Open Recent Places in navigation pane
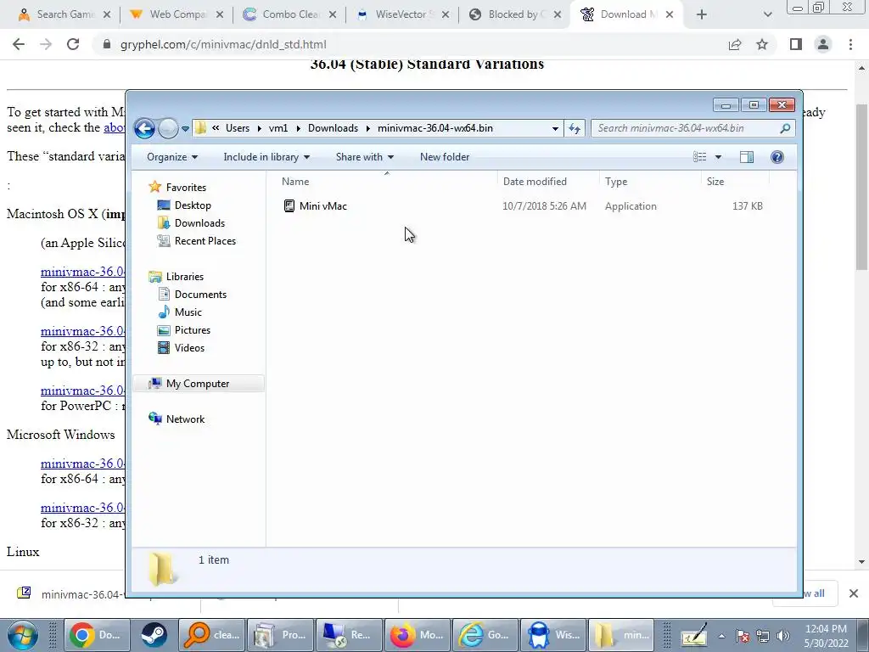869x652 pixels. pos(205,240)
